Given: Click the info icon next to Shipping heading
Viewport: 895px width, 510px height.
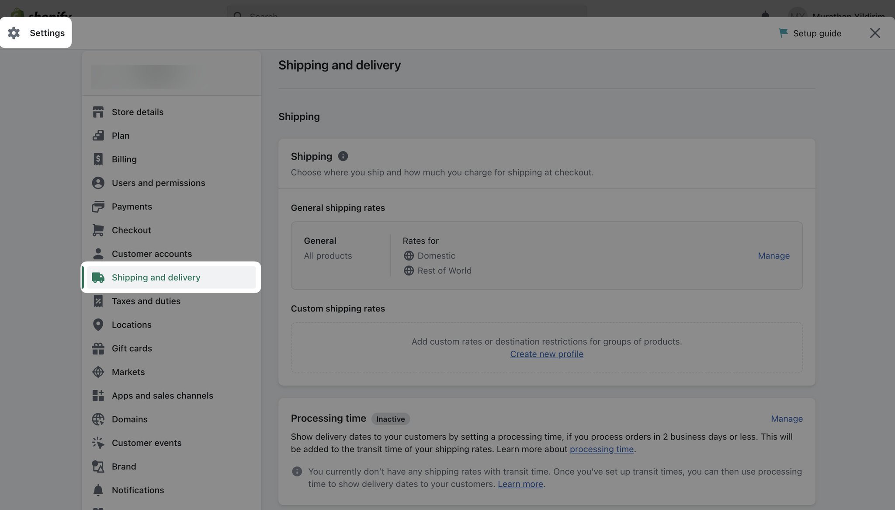Looking at the screenshot, I should 343,156.
